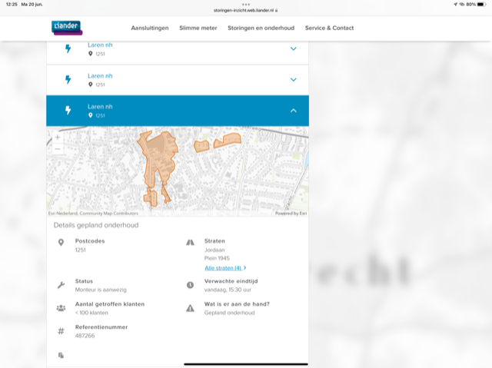
Task: Go to Storingen en onderhoud
Action: pyautogui.click(x=261, y=28)
